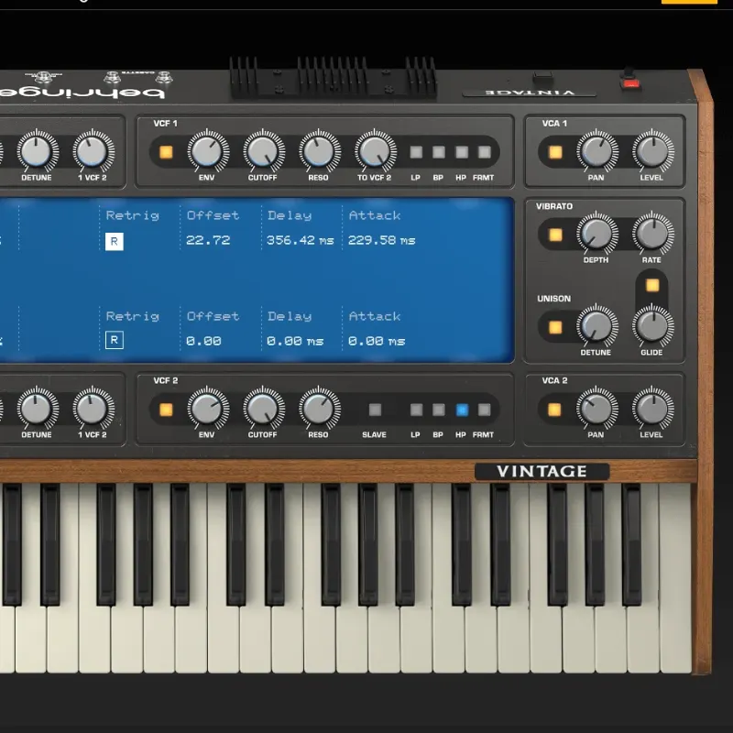733x733 pixels.
Task: Click the lit blue VCF 2 HP button
Action: click(x=462, y=410)
